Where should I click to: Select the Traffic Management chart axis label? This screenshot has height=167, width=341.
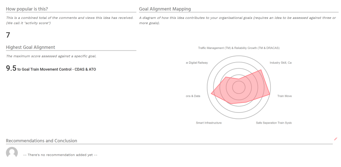click(239, 48)
